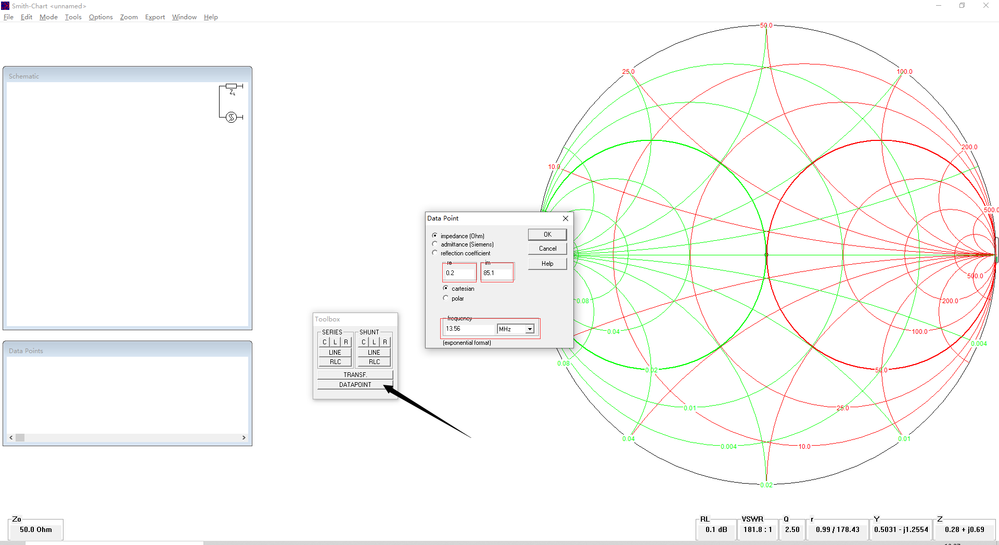Close the Data Point dialog
Screen dimensions: 999x545
click(x=566, y=218)
